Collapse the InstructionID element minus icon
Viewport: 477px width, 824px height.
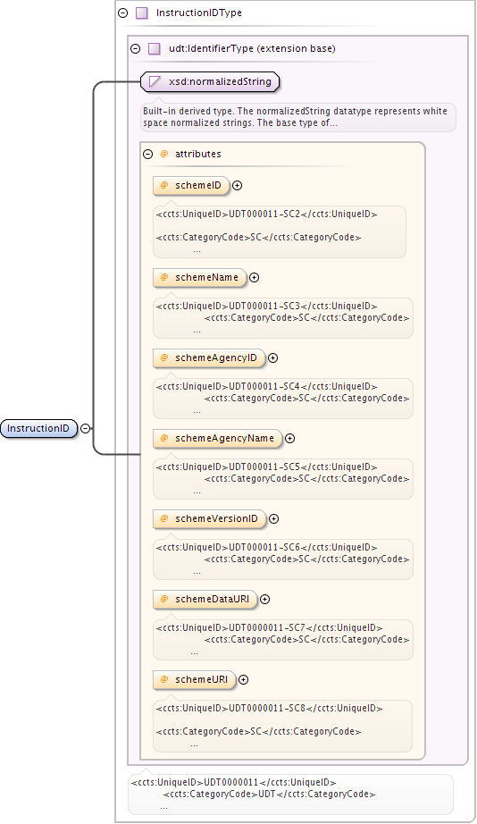85,428
